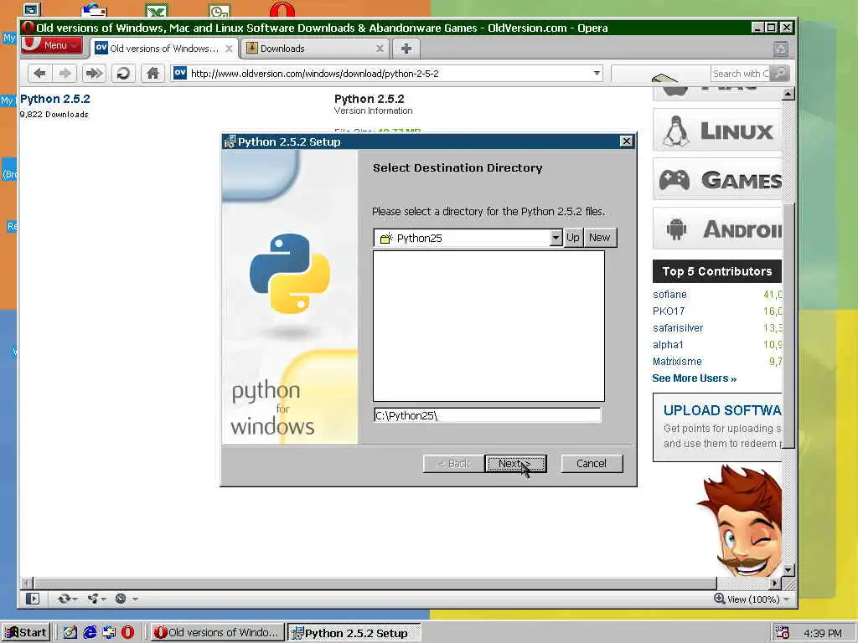Open the Python 2.5.2 page link
The width and height of the screenshot is (858, 643).
pyautogui.click(x=54, y=99)
